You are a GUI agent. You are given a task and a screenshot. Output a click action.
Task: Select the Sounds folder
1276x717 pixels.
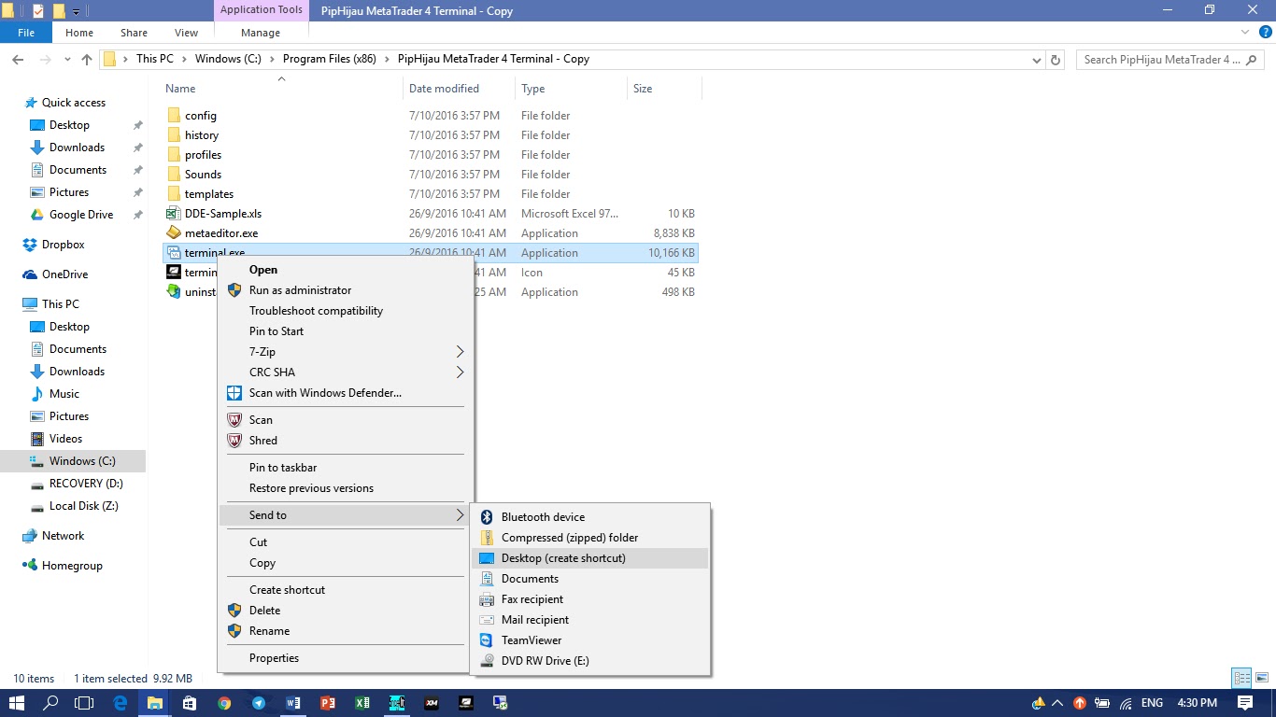coord(203,175)
